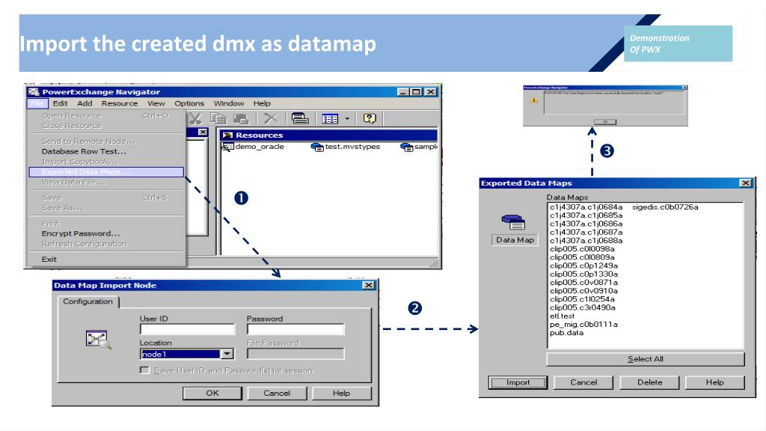Select the Configuration tab
The image size is (766, 431).
coord(88,302)
